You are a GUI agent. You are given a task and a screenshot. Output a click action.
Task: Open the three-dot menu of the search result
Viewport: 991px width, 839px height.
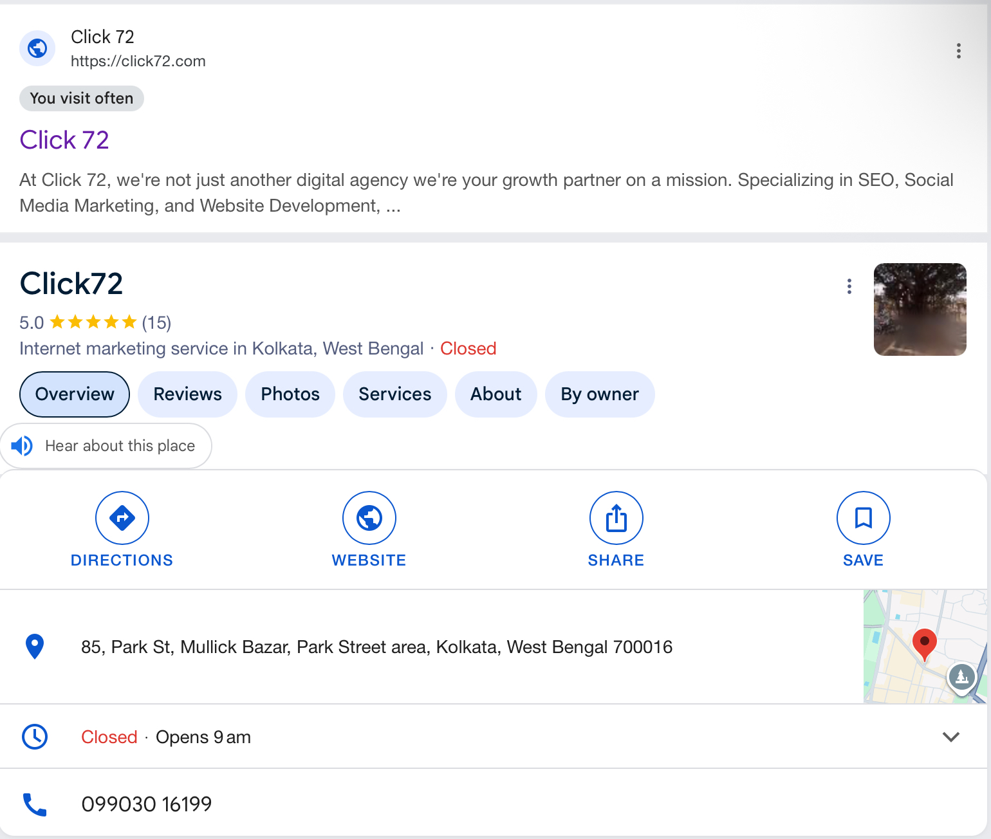(x=959, y=51)
